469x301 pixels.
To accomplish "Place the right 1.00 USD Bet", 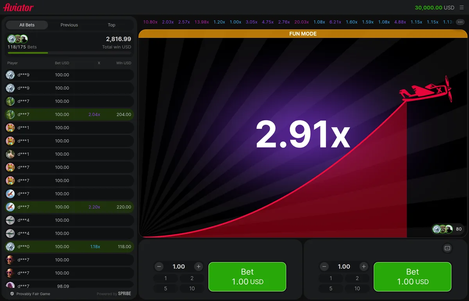I will pyautogui.click(x=413, y=277).
